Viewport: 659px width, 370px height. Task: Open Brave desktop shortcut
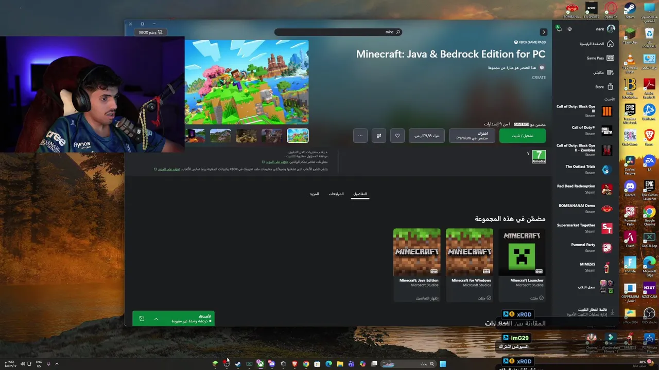[649, 137]
